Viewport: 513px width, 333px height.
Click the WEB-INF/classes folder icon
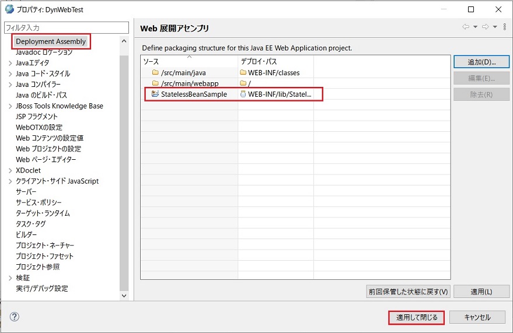243,73
